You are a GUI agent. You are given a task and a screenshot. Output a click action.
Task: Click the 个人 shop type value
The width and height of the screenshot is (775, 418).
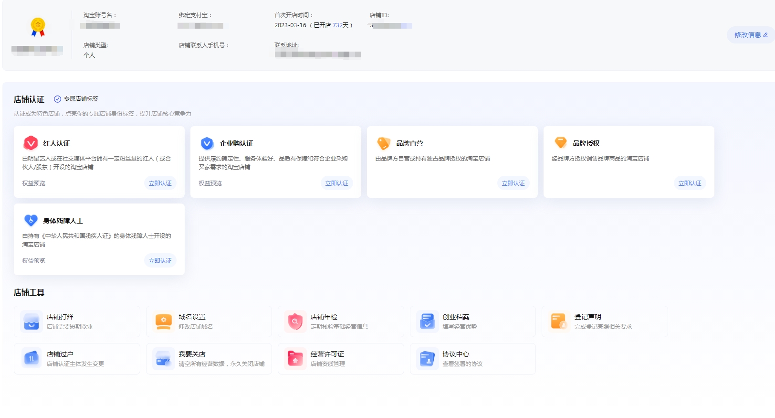(89, 55)
